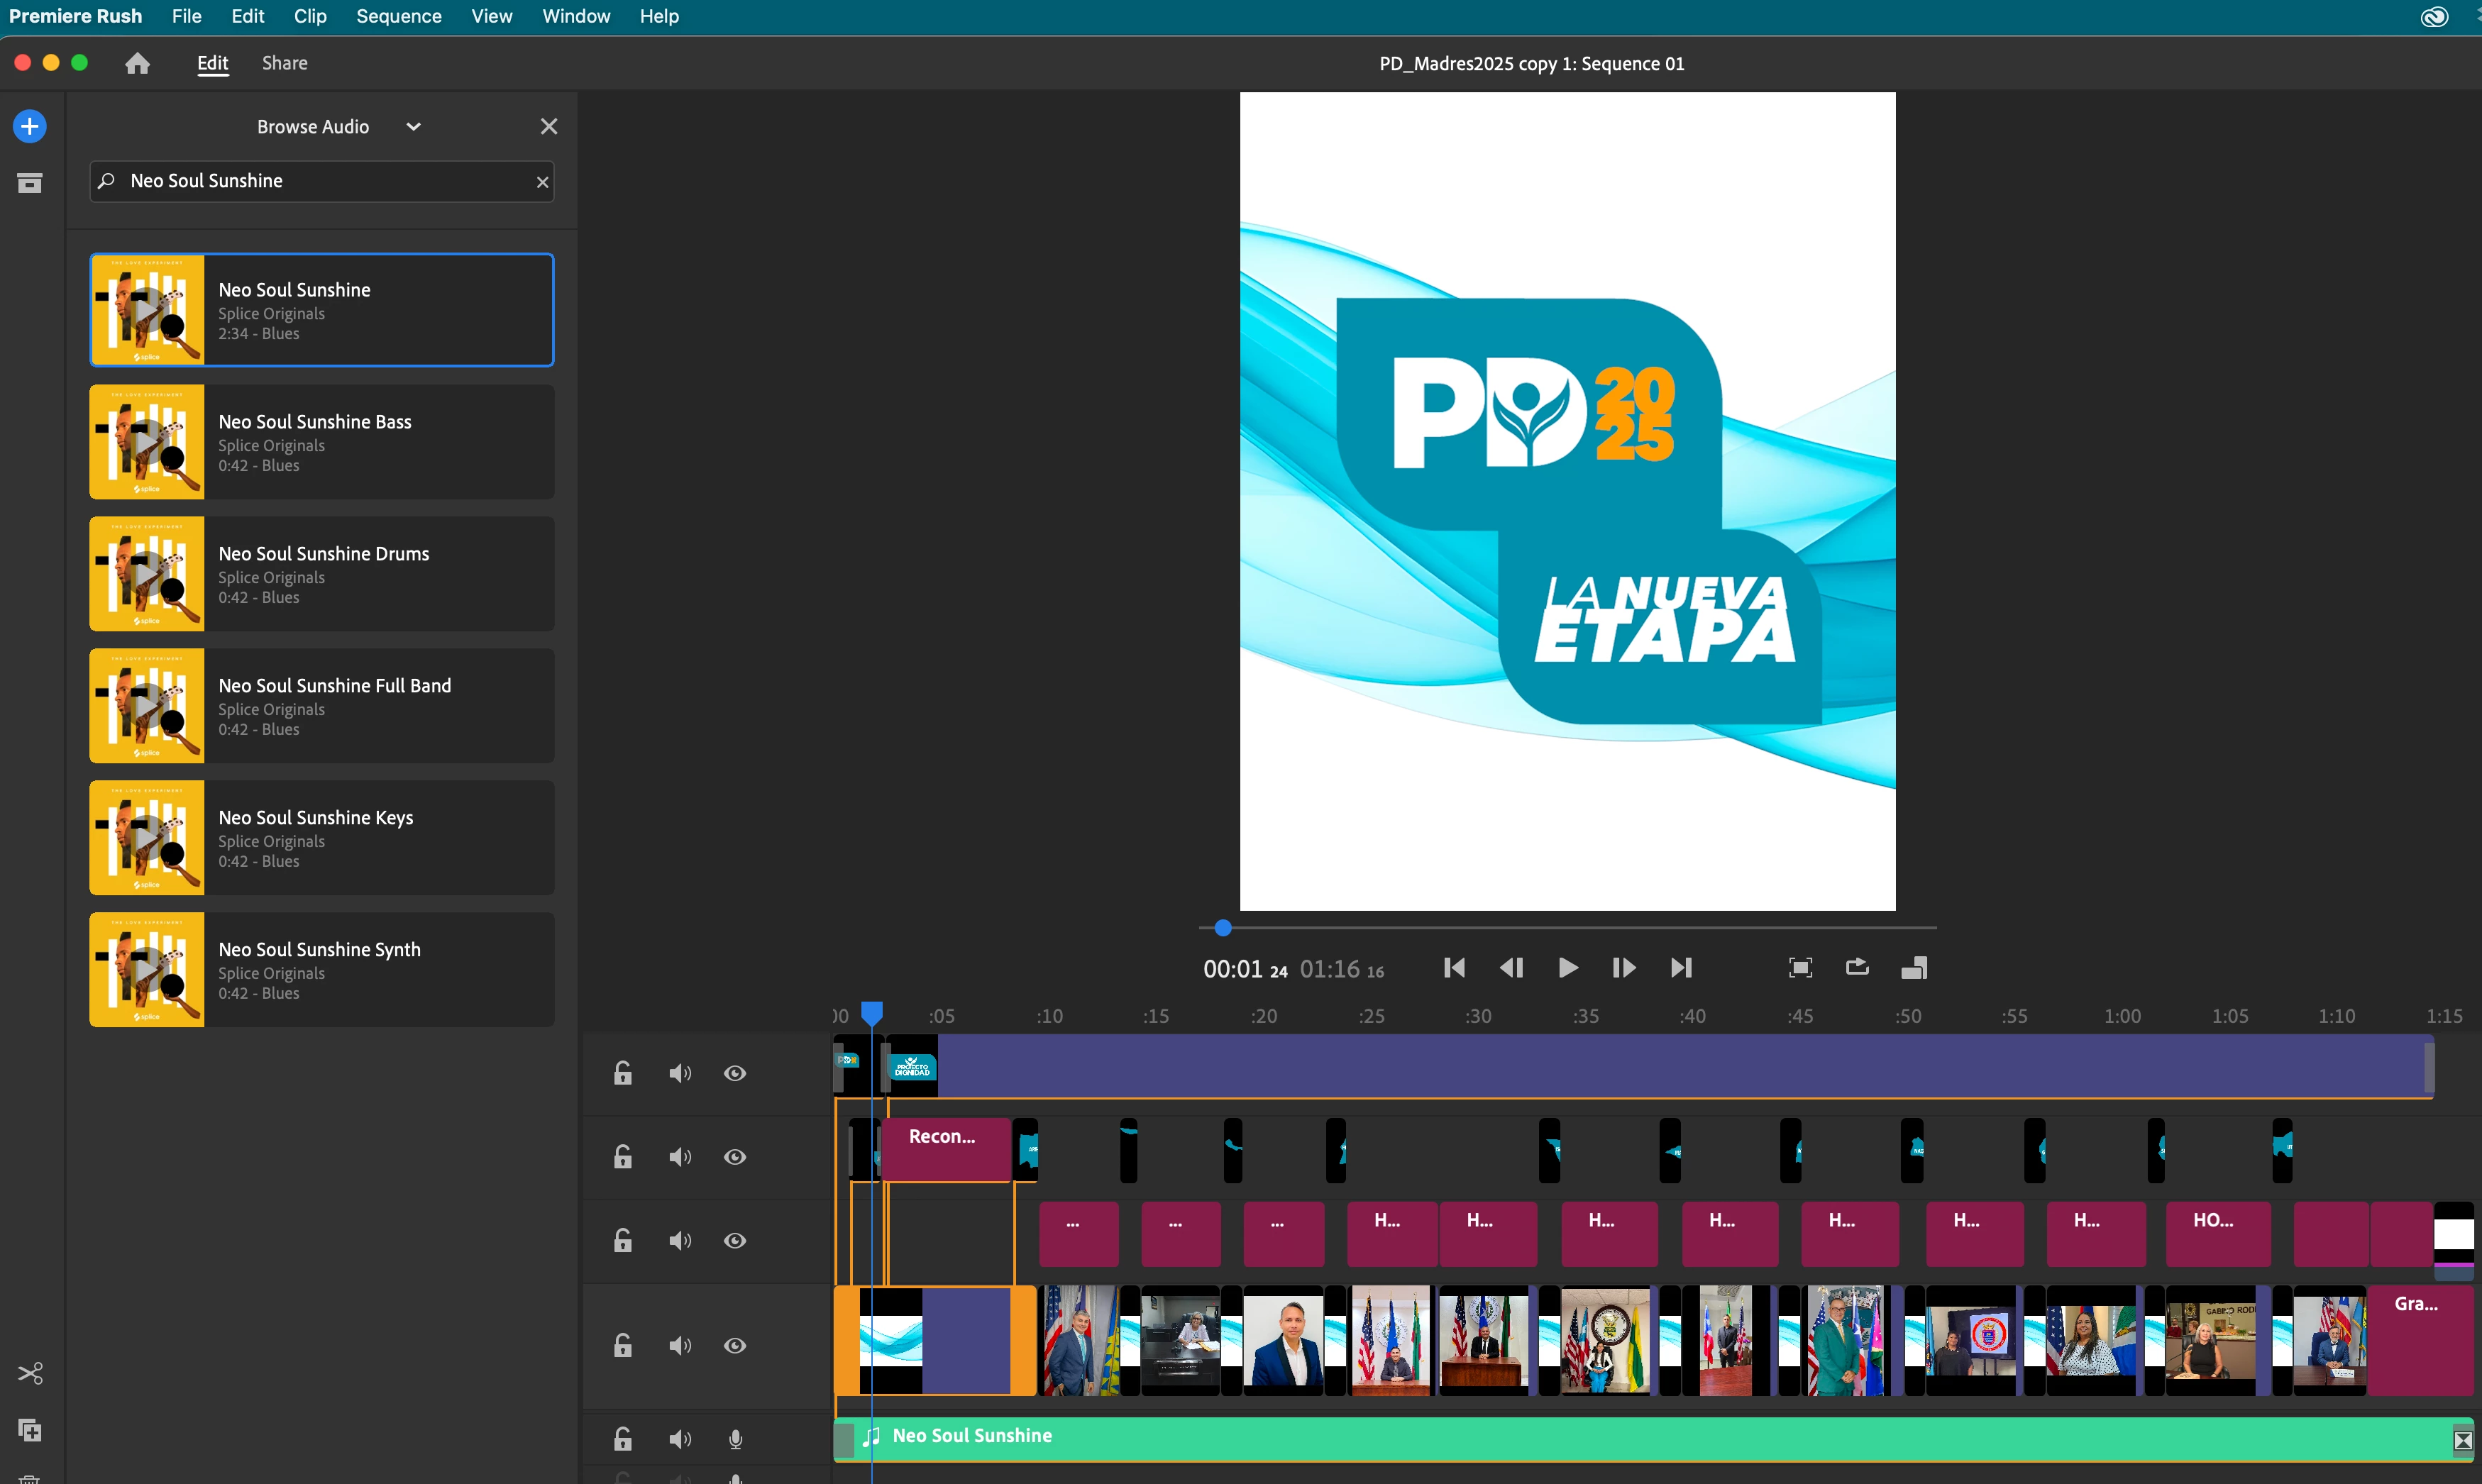Click the preview scrubber slider handle
This screenshot has height=1484, width=2482.
1222,928
